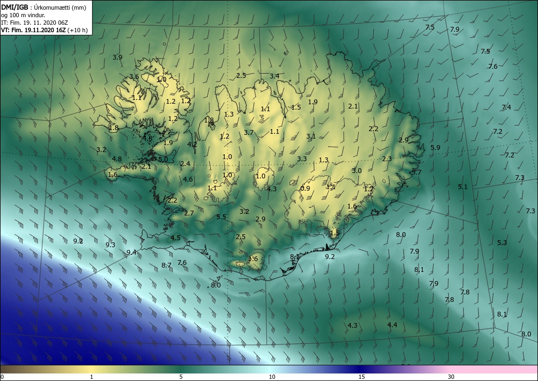Click the 4.6 value in west Iceland
538x381 pixels.
(x=188, y=179)
